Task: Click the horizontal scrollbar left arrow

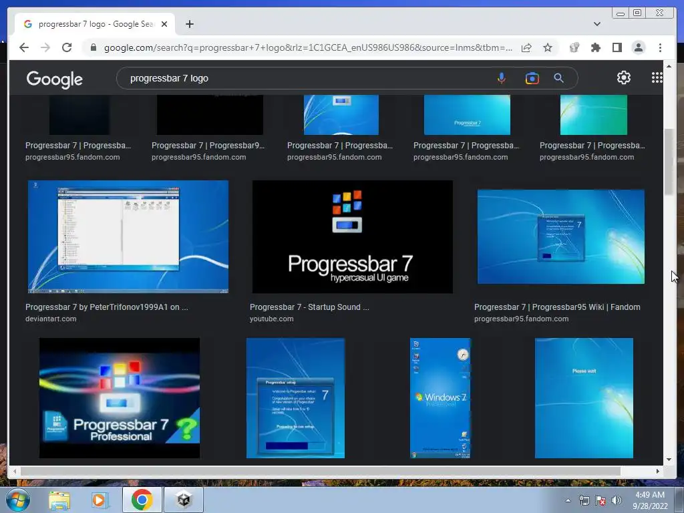Action: tap(15, 471)
